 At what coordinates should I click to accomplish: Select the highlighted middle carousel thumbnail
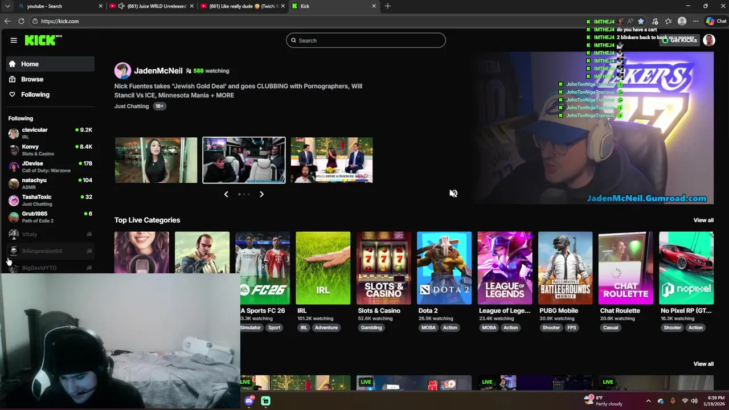244,160
